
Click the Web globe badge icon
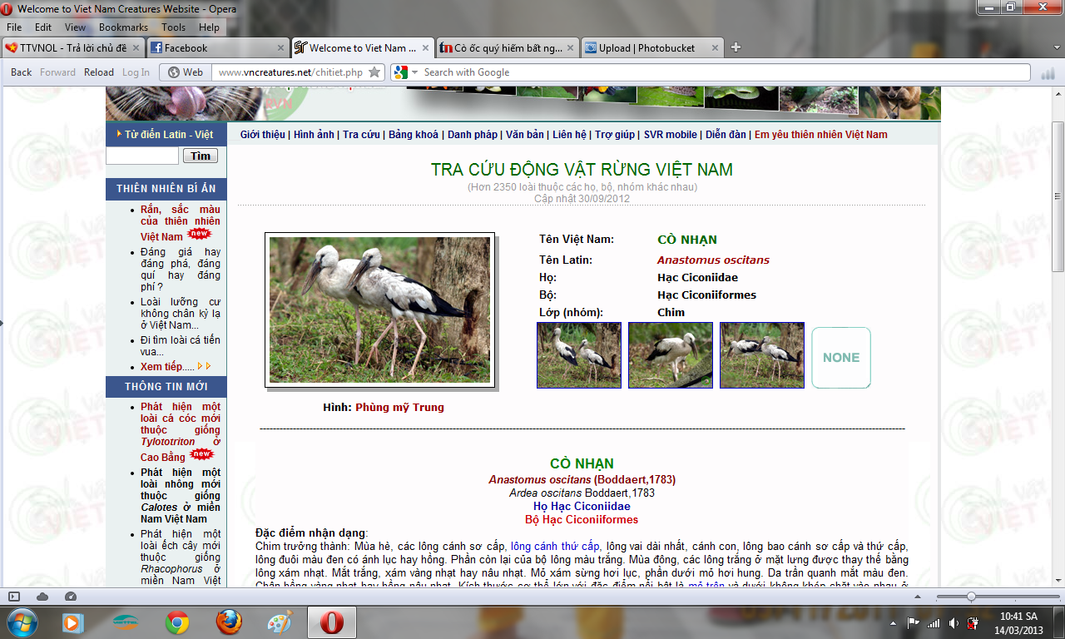[x=186, y=72]
